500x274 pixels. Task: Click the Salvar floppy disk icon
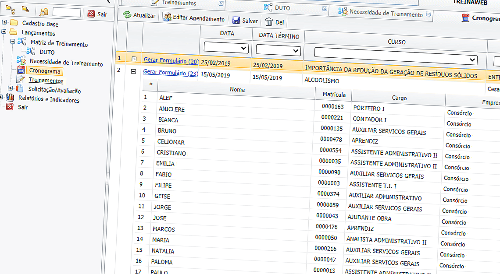pyautogui.click(x=236, y=21)
